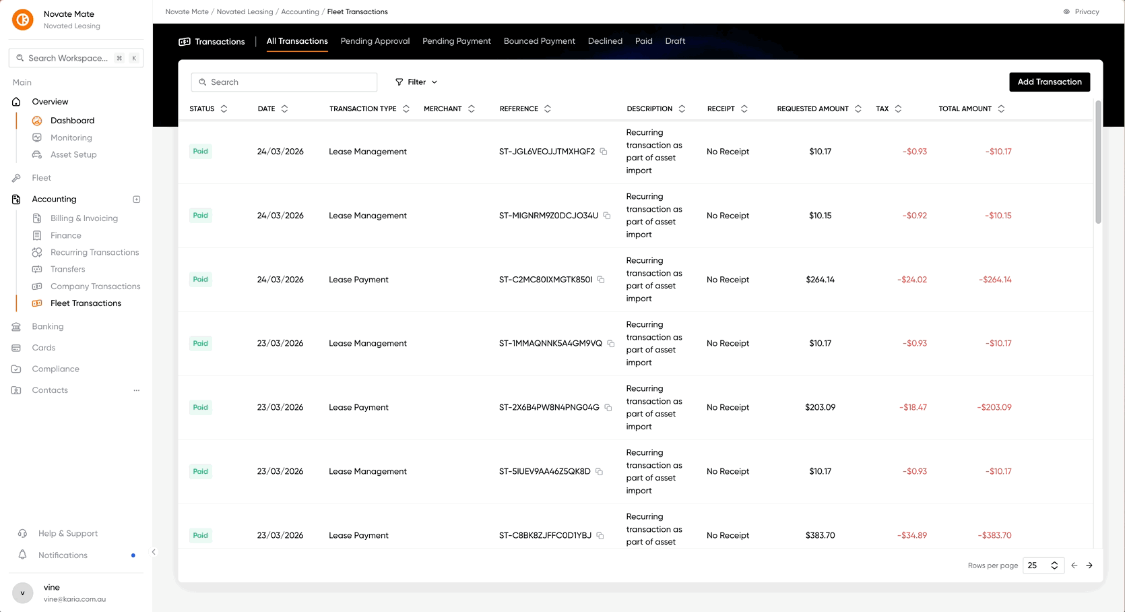
Task: Toggle Privacy eye mode
Action: pos(1081,11)
